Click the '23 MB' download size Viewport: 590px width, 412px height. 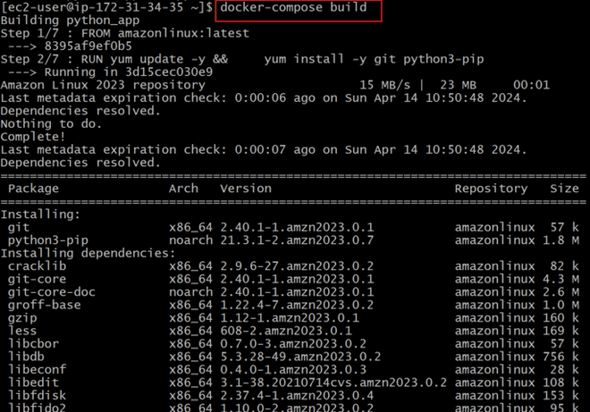458,85
